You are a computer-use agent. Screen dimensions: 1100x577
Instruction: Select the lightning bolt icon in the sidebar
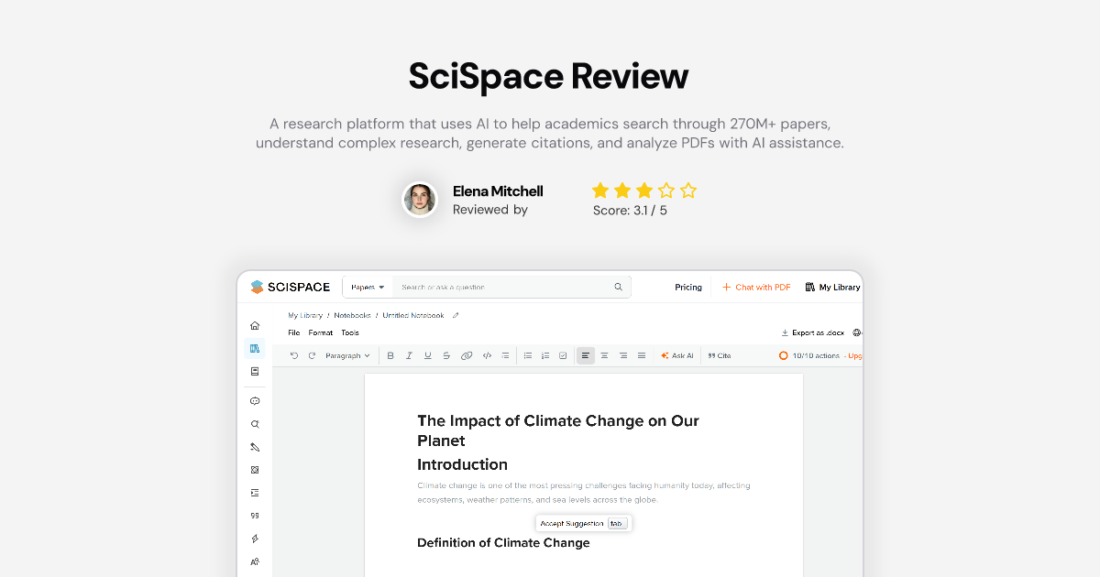click(x=255, y=539)
